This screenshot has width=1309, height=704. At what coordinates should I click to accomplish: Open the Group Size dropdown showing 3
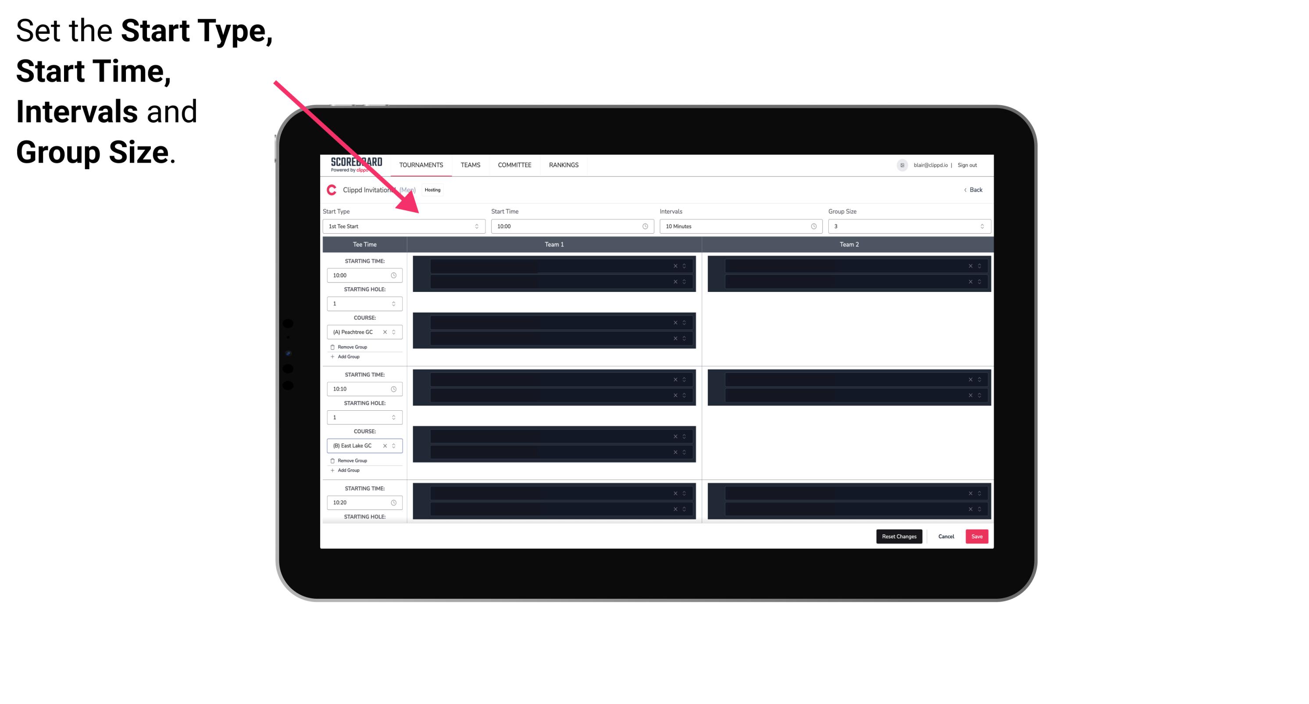(907, 226)
